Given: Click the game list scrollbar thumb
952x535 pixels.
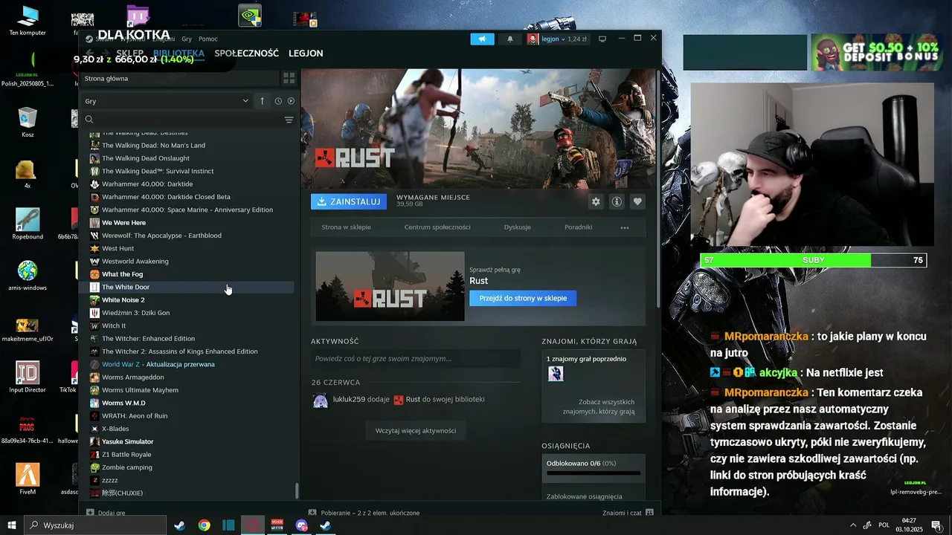Looking at the screenshot, I should (x=297, y=491).
